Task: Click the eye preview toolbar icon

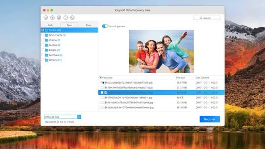Action: pos(59,17)
